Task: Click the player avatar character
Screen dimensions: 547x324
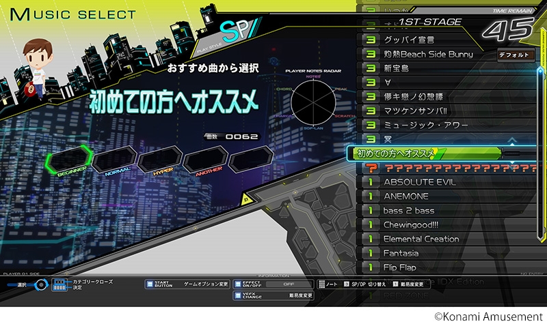Action: [x=37, y=69]
